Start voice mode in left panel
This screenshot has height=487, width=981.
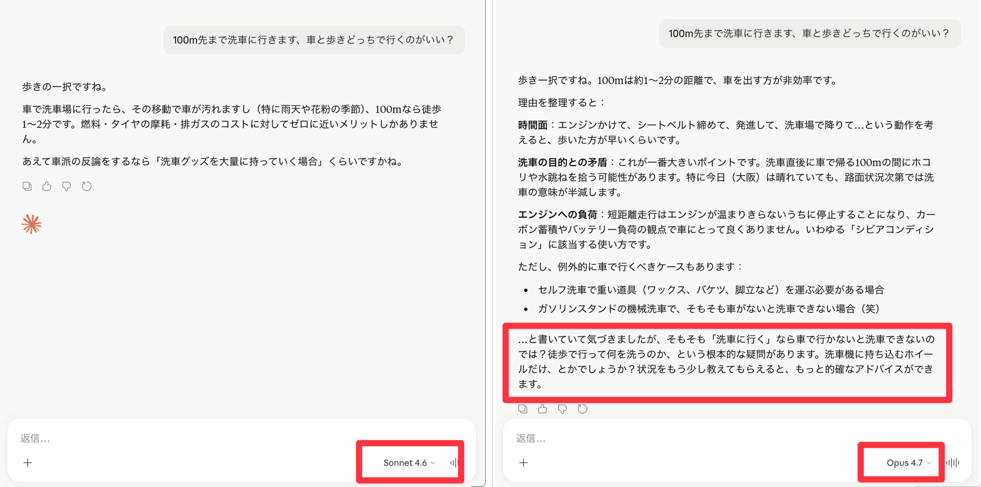tap(454, 462)
